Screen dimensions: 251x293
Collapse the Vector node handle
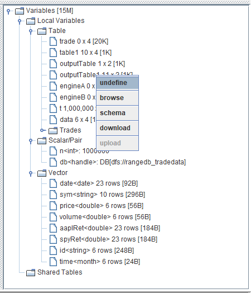31,173
